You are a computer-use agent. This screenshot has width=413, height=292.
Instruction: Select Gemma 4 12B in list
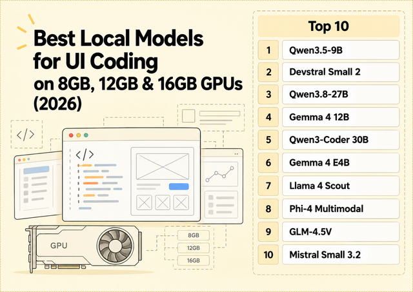pos(341,117)
